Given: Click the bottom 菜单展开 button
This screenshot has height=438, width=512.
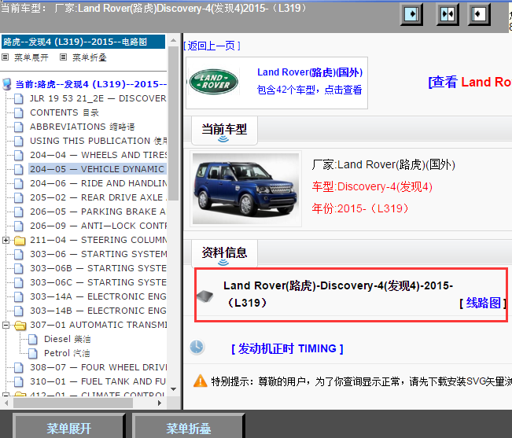Looking at the screenshot, I should point(69,426).
